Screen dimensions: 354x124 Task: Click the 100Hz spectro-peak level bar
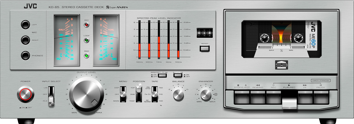pos(140,39)
